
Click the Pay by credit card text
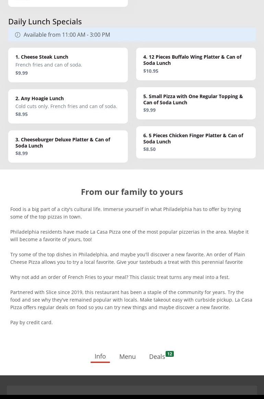click(x=32, y=322)
